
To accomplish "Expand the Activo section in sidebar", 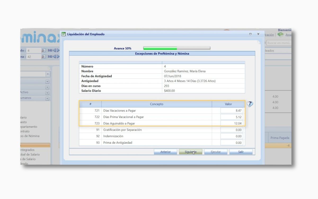I will (47, 93).
